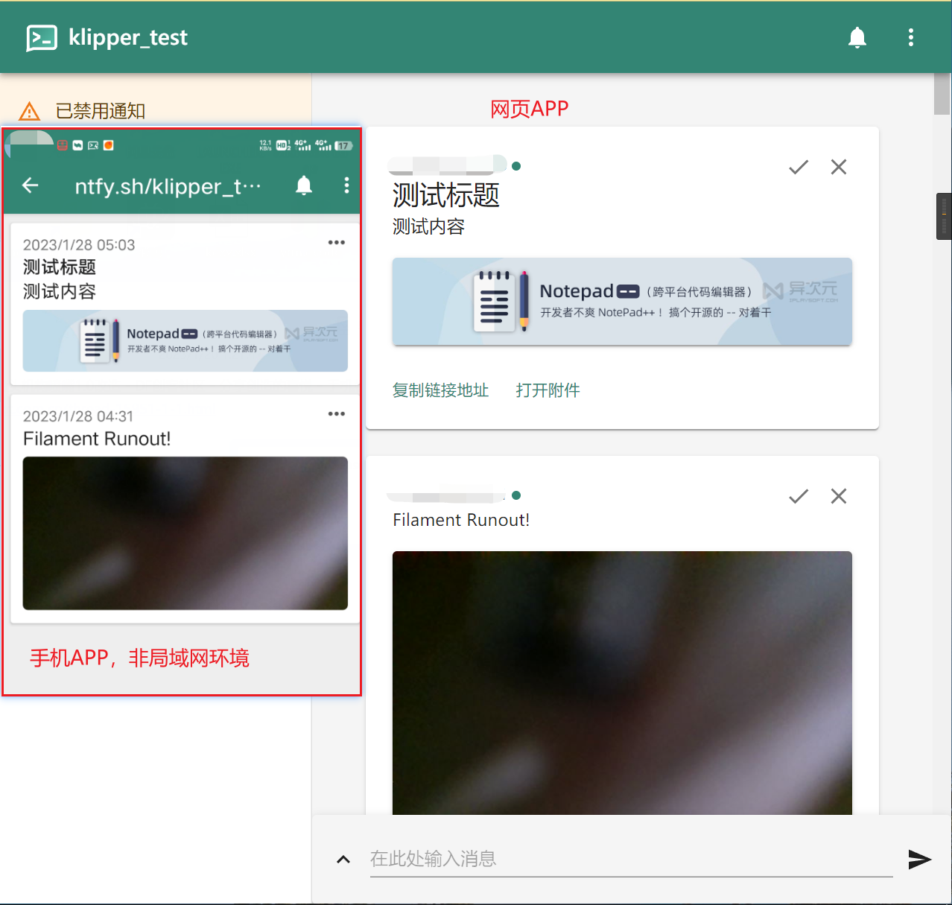Click the warning triangle beside 已禁用通知
The width and height of the screenshot is (952, 905).
(29, 112)
